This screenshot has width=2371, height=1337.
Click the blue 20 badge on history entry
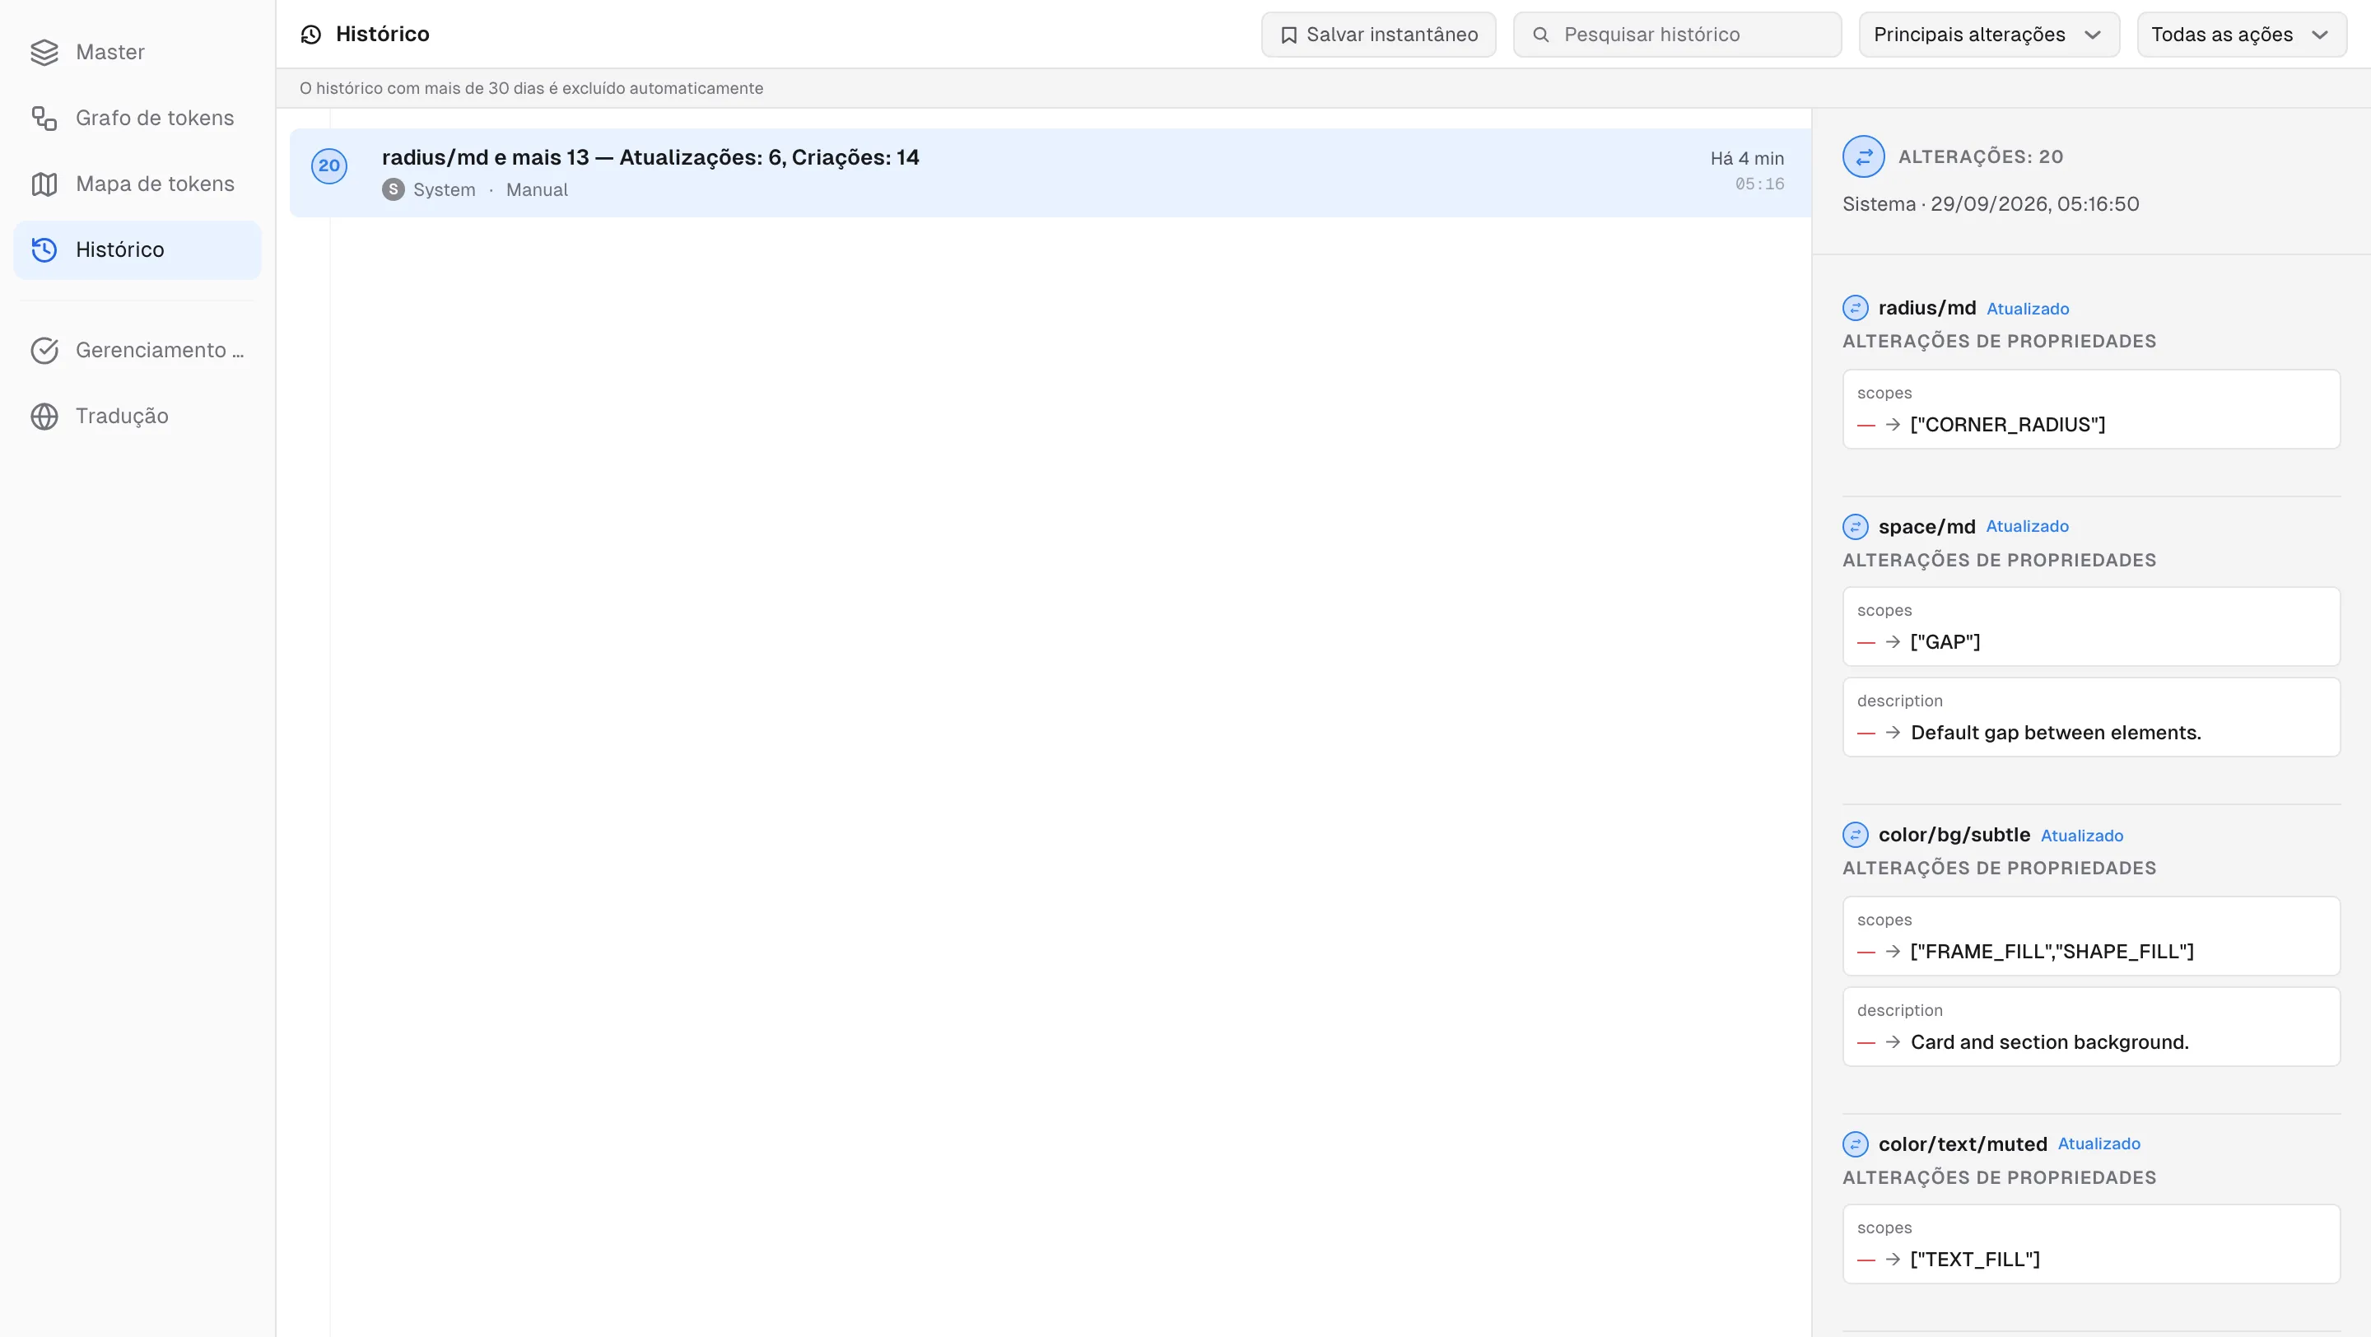pyautogui.click(x=328, y=166)
